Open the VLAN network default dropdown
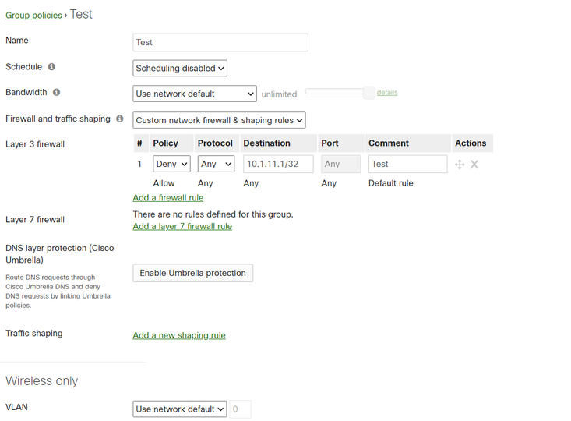 [180, 409]
